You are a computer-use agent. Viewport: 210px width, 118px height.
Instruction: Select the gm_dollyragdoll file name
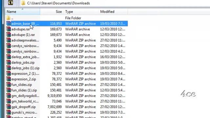(25, 96)
